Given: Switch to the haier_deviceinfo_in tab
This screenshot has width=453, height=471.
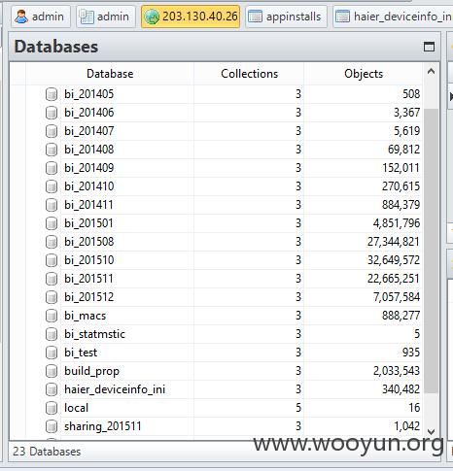Looking at the screenshot, I should 393,17.
